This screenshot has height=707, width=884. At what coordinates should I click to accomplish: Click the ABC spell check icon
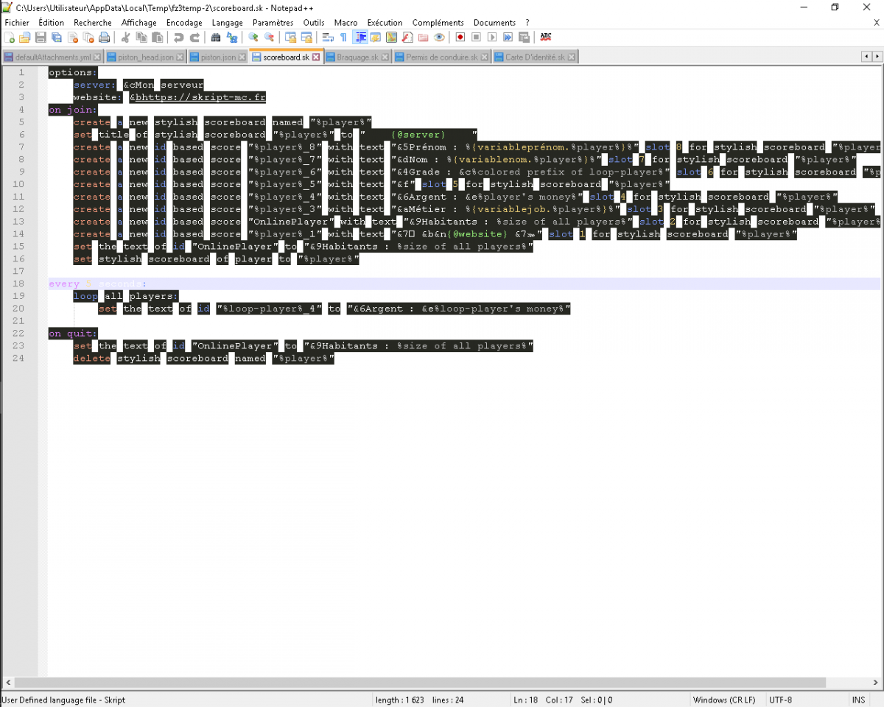point(546,38)
